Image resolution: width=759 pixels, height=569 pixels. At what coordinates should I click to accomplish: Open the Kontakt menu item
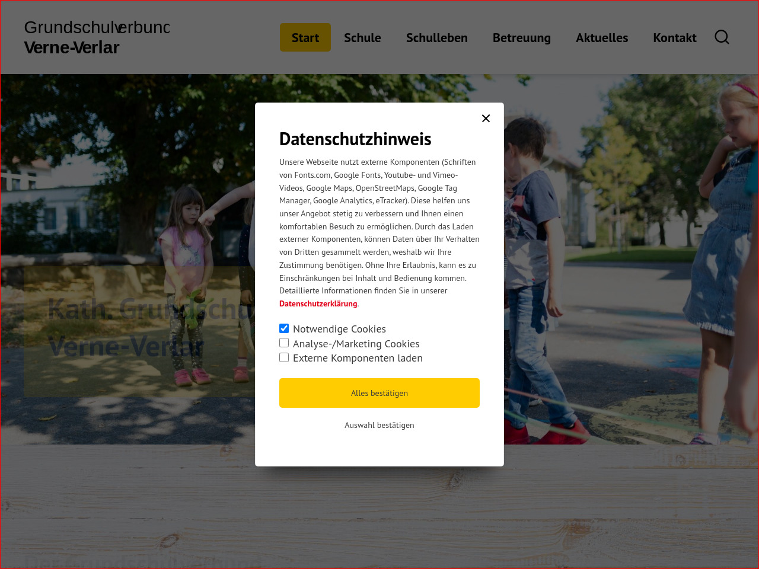[674, 37]
